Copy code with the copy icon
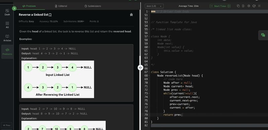268x130 pixels. [x=238, y=6]
